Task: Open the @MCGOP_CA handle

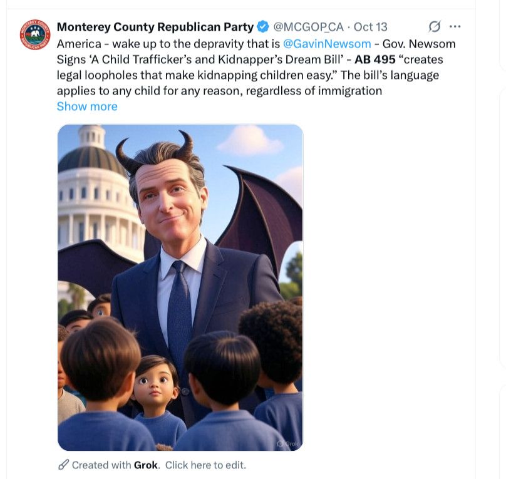Action: 308,27
